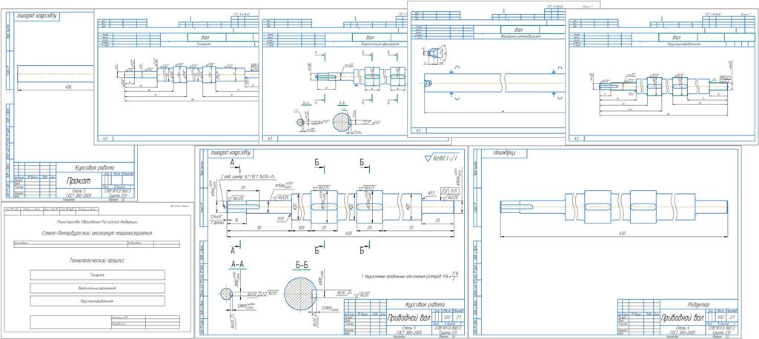Select the А-А section label on the shaft drawing
759x339 pixels.
pos(236,265)
